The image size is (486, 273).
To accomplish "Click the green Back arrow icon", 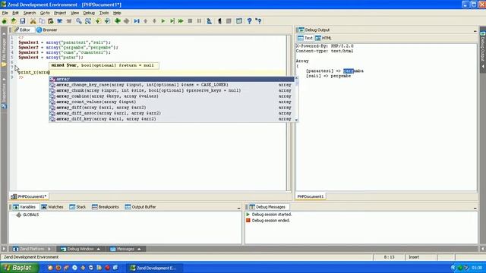I will [x=118, y=21].
